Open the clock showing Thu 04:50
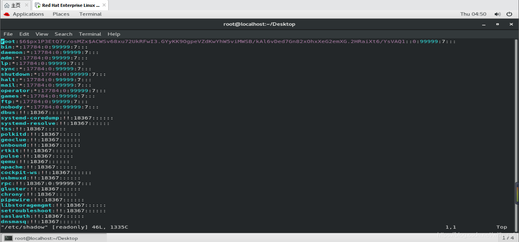Viewport: 519px width, 242px height. pyautogui.click(x=473, y=14)
